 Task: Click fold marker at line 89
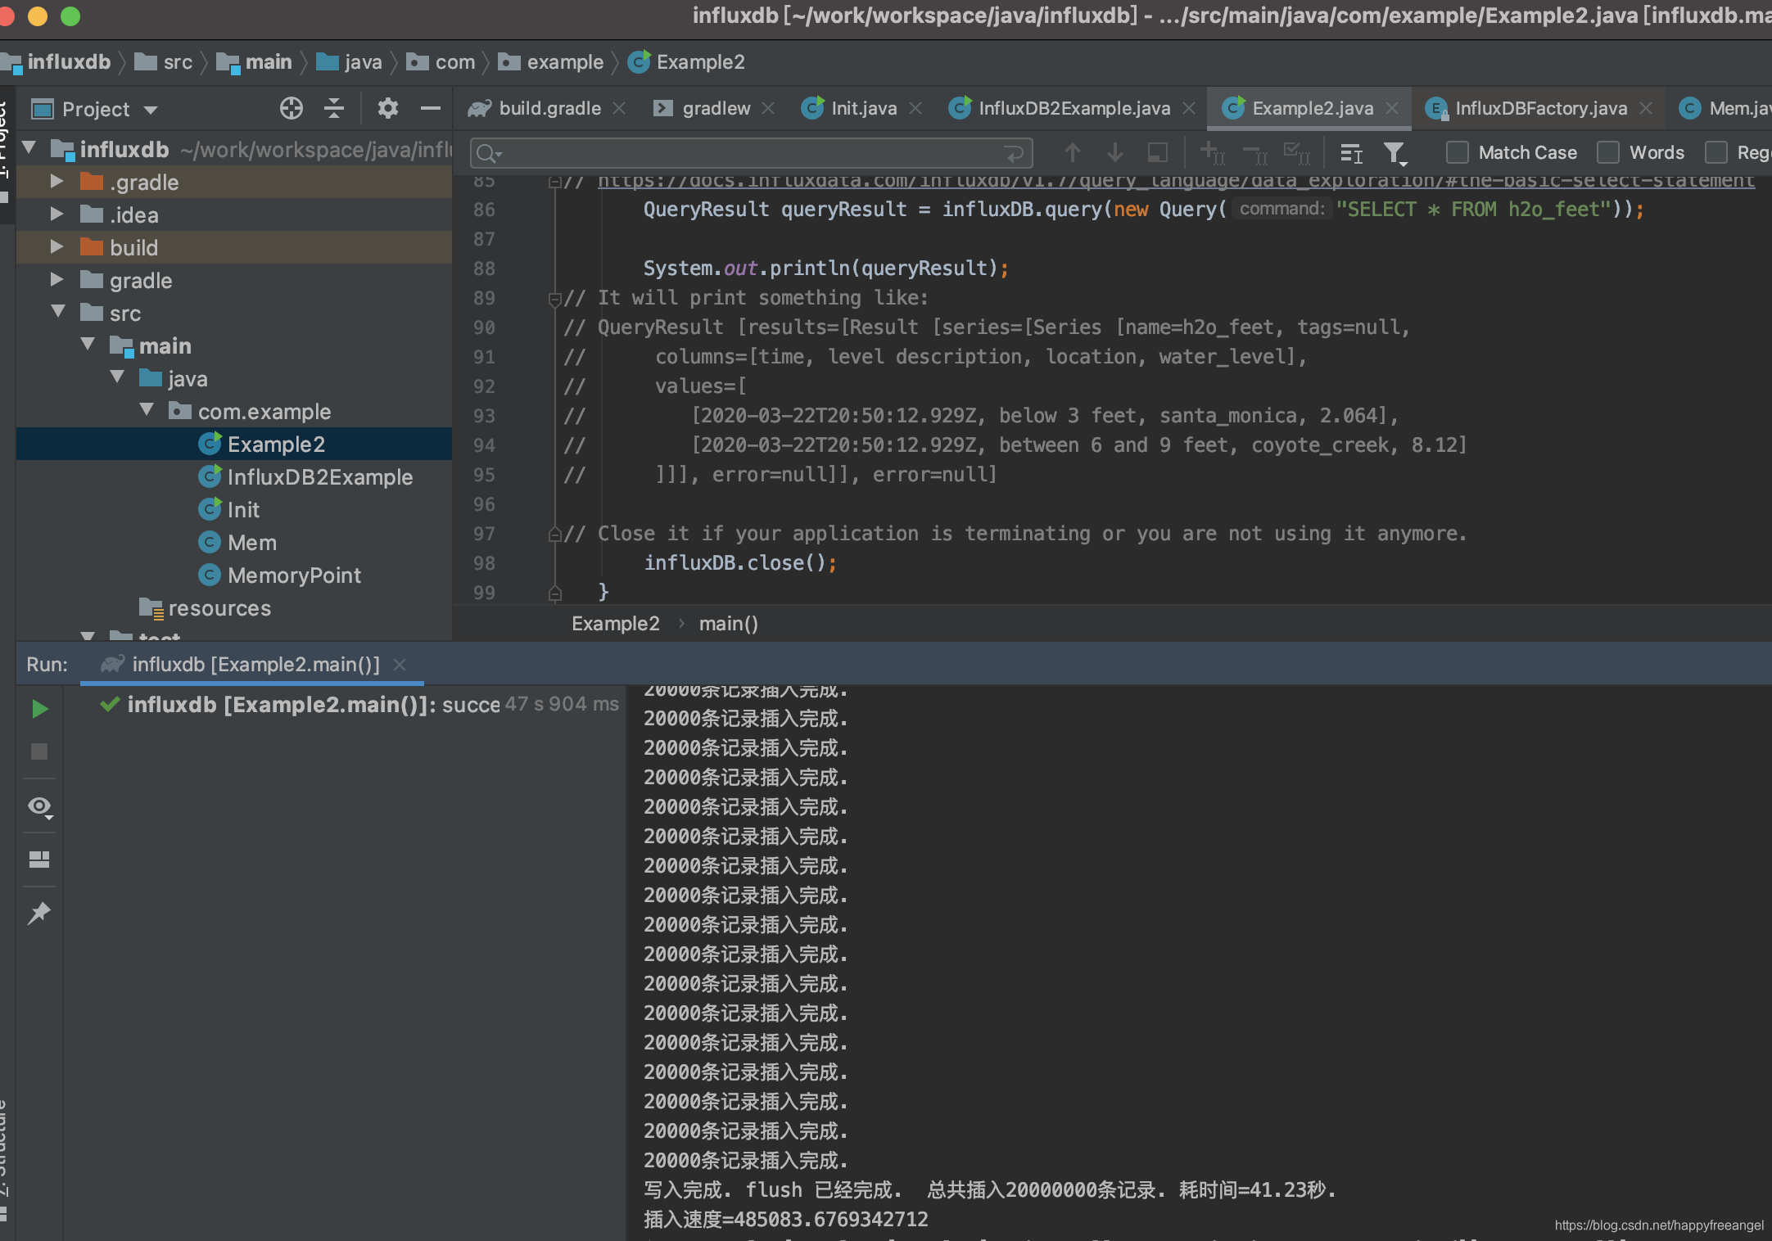[x=554, y=299]
